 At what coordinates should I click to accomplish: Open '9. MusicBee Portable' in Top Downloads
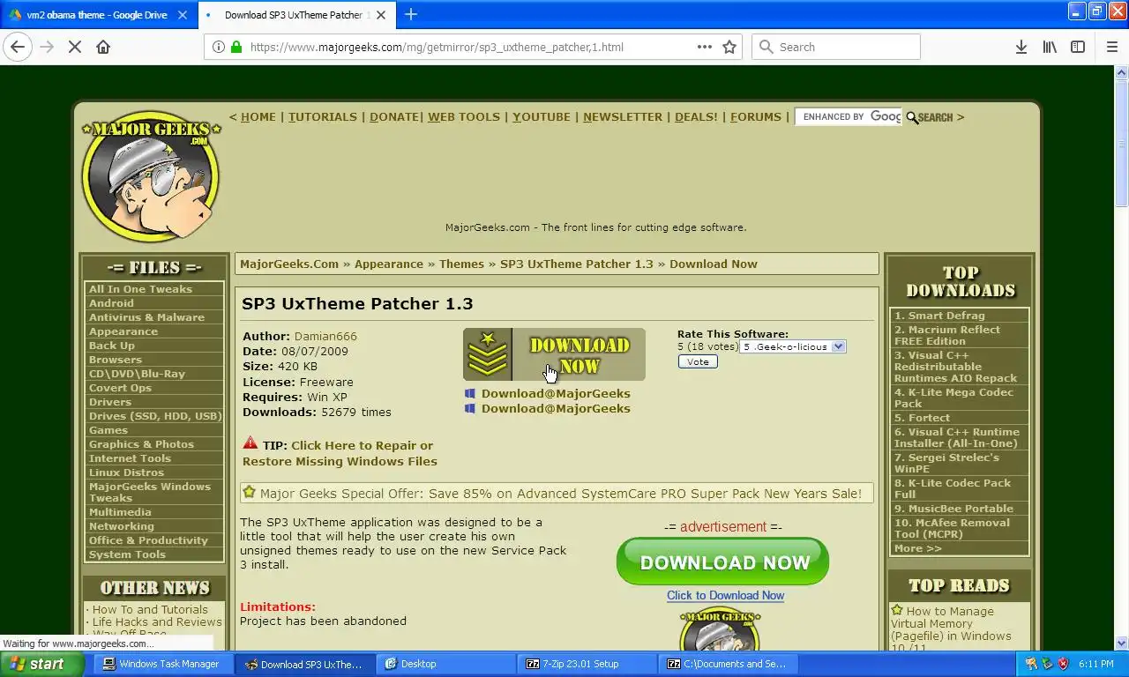[953, 509]
